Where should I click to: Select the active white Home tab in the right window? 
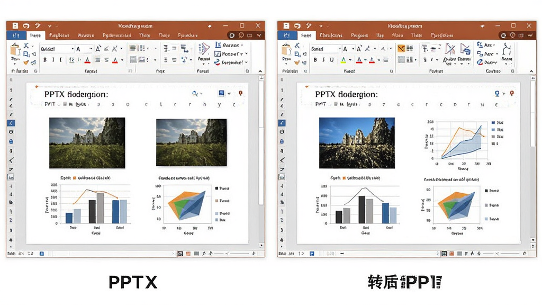click(x=306, y=35)
